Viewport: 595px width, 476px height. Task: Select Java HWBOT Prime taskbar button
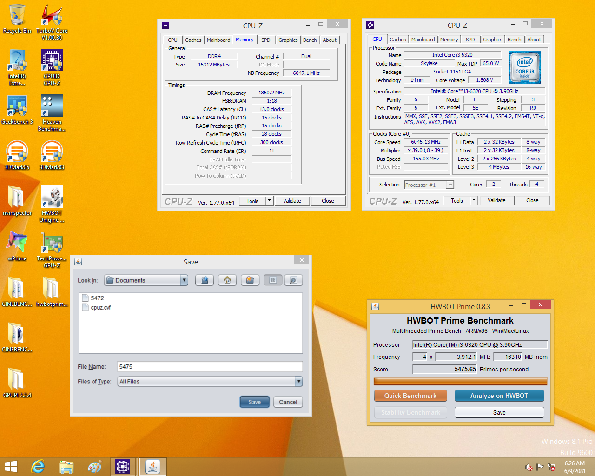153,467
